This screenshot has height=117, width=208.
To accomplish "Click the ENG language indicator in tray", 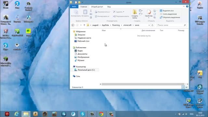I will coord(191,114).
